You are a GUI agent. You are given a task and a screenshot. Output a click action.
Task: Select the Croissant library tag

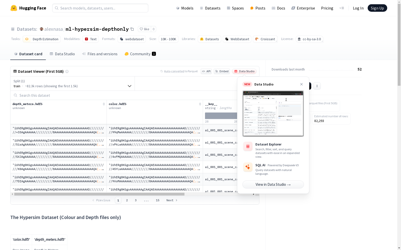(265, 39)
